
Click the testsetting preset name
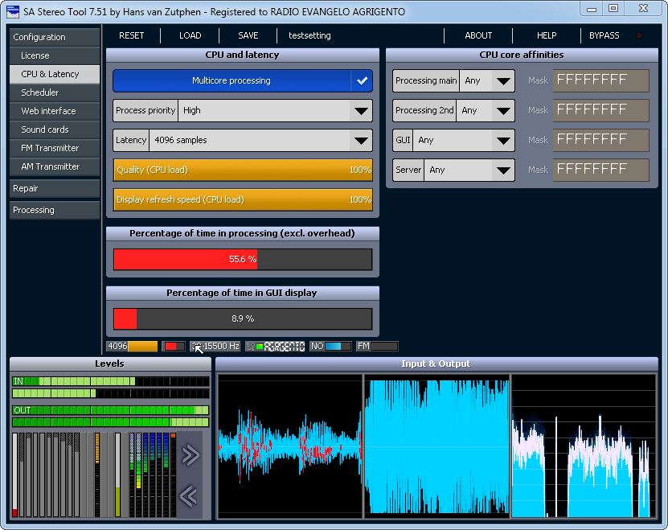click(x=309, y=36)
